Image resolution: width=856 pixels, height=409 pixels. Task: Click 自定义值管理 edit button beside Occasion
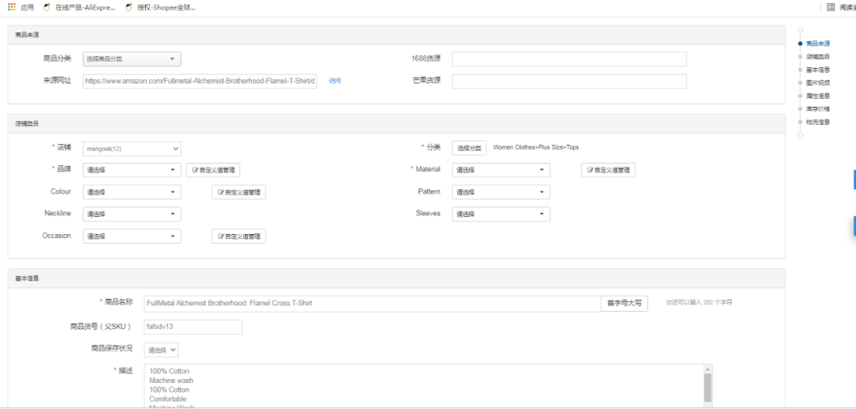pyautogui.click(x=238, y=237)
